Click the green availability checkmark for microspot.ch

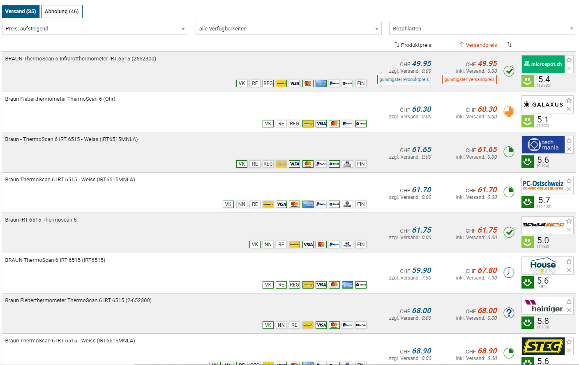pos(509,71)
